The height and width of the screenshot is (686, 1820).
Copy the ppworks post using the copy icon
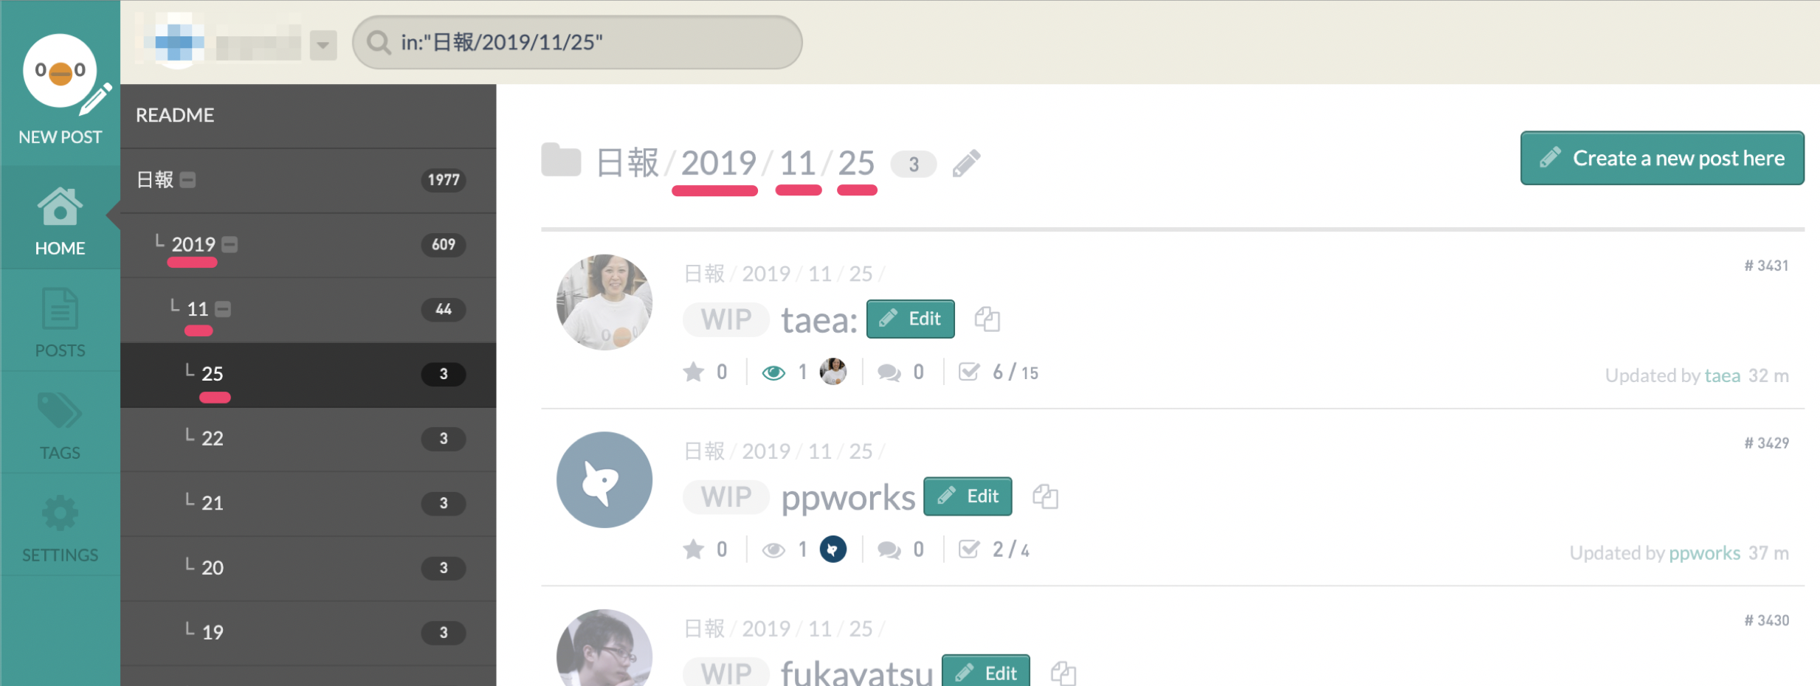click(x=1045, y=496)
